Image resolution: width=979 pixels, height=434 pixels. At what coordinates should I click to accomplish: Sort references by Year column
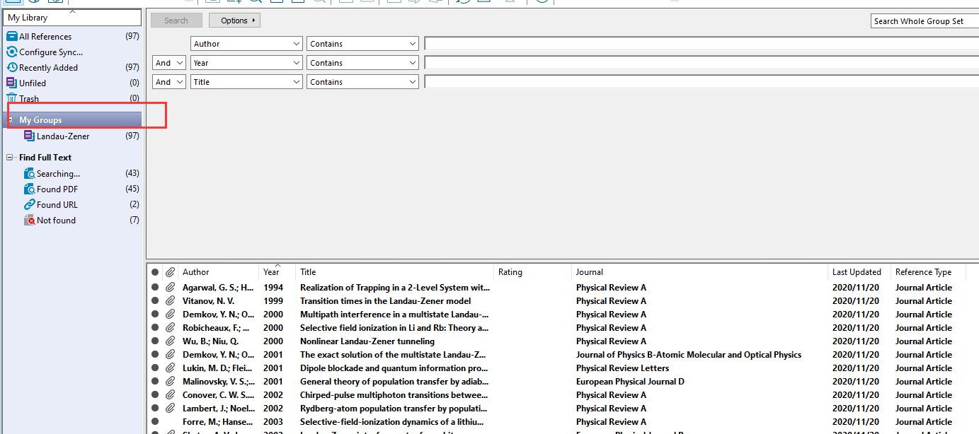pyautogui.click(x=277, y=272)
